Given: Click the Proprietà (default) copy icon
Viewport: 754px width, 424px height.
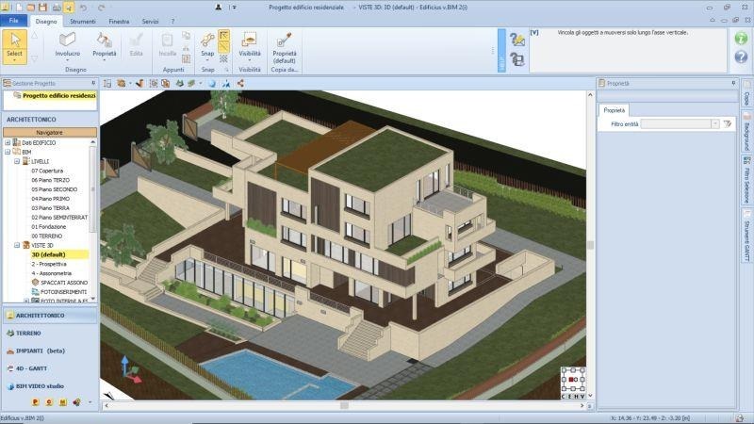Looking at the screenshot, I should pyautogui.click(x=284, y=41).
